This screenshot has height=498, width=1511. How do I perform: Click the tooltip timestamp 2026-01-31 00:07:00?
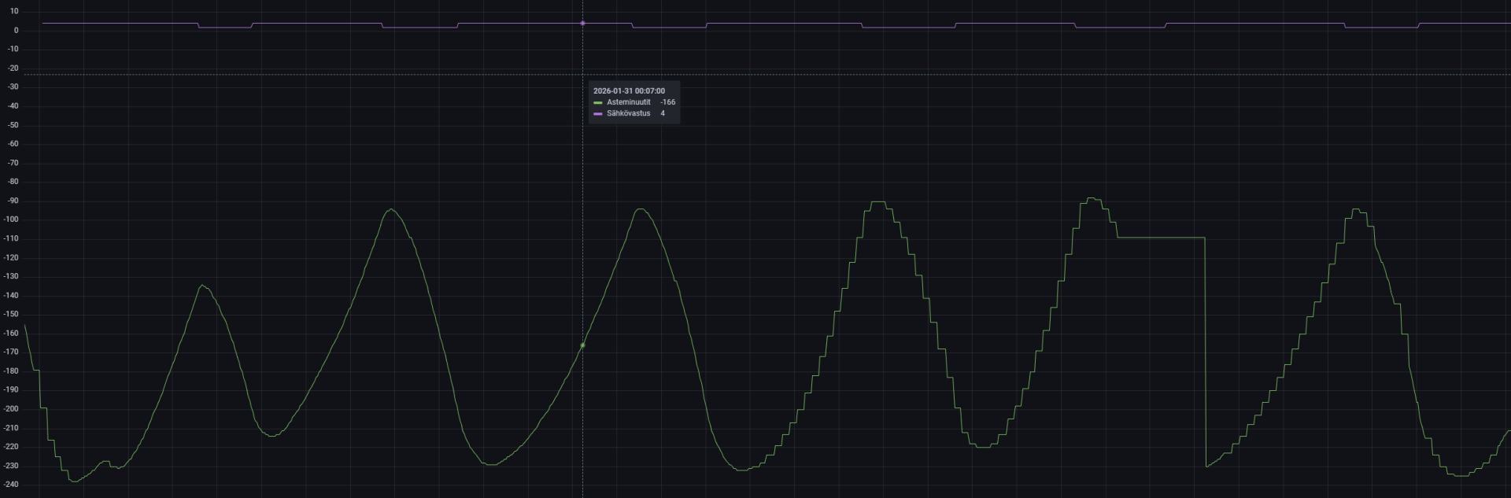point(629,91)
